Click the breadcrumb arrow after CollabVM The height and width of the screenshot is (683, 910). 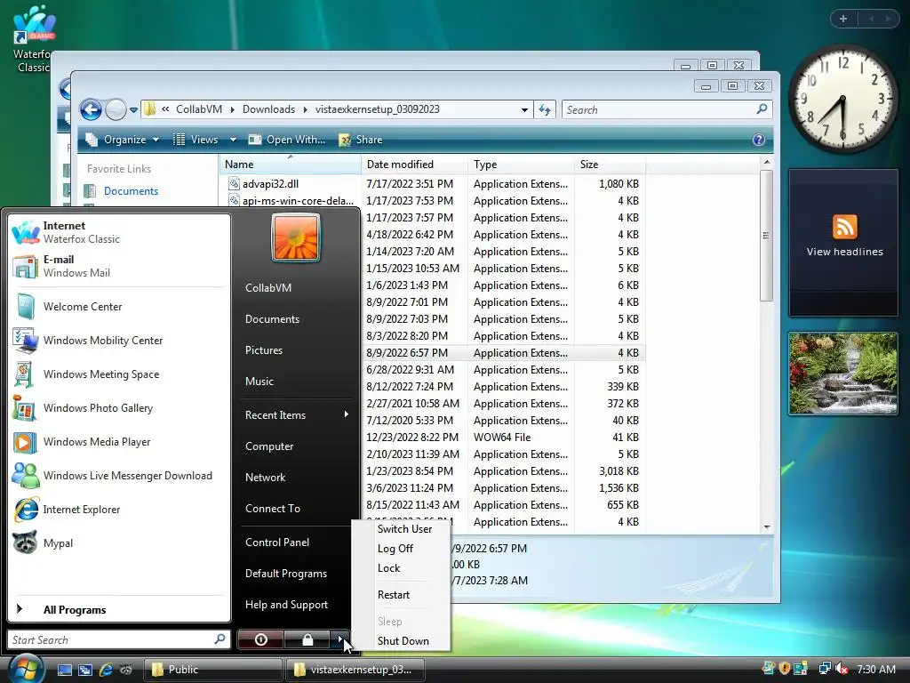click(x=232, y=109)
